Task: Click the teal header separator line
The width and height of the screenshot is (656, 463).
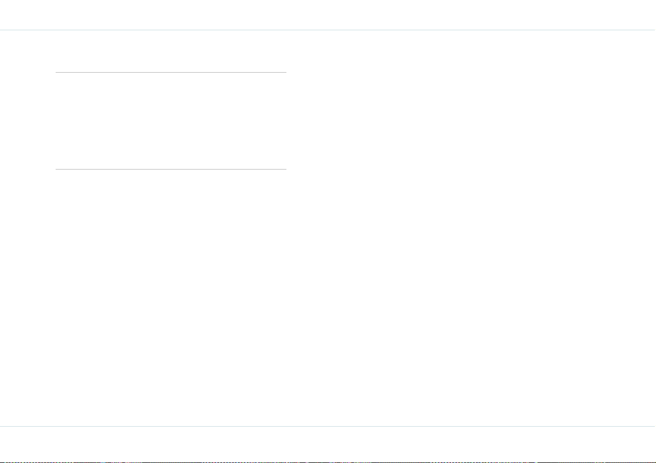Action: [x=328, y=30]
